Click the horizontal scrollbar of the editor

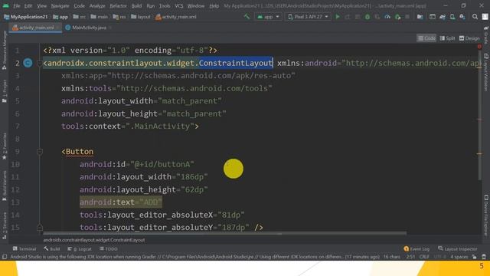tap(225, 233)
